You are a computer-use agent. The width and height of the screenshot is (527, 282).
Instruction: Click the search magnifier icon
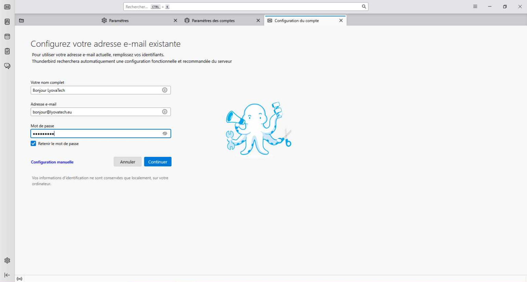(364, 6)
